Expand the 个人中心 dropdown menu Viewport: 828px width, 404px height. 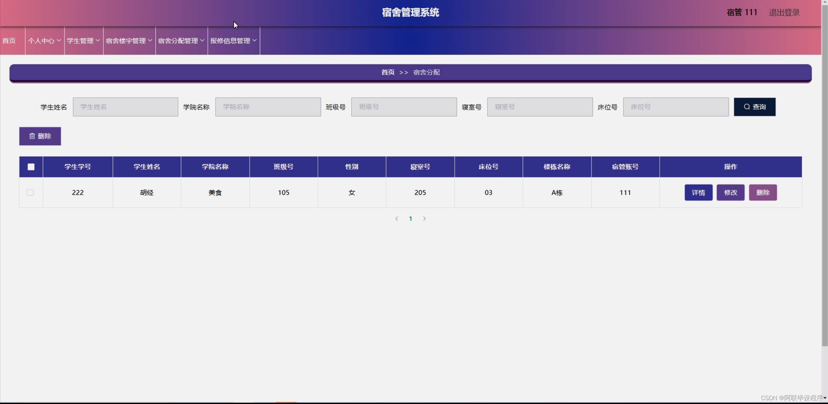point(44,41)
